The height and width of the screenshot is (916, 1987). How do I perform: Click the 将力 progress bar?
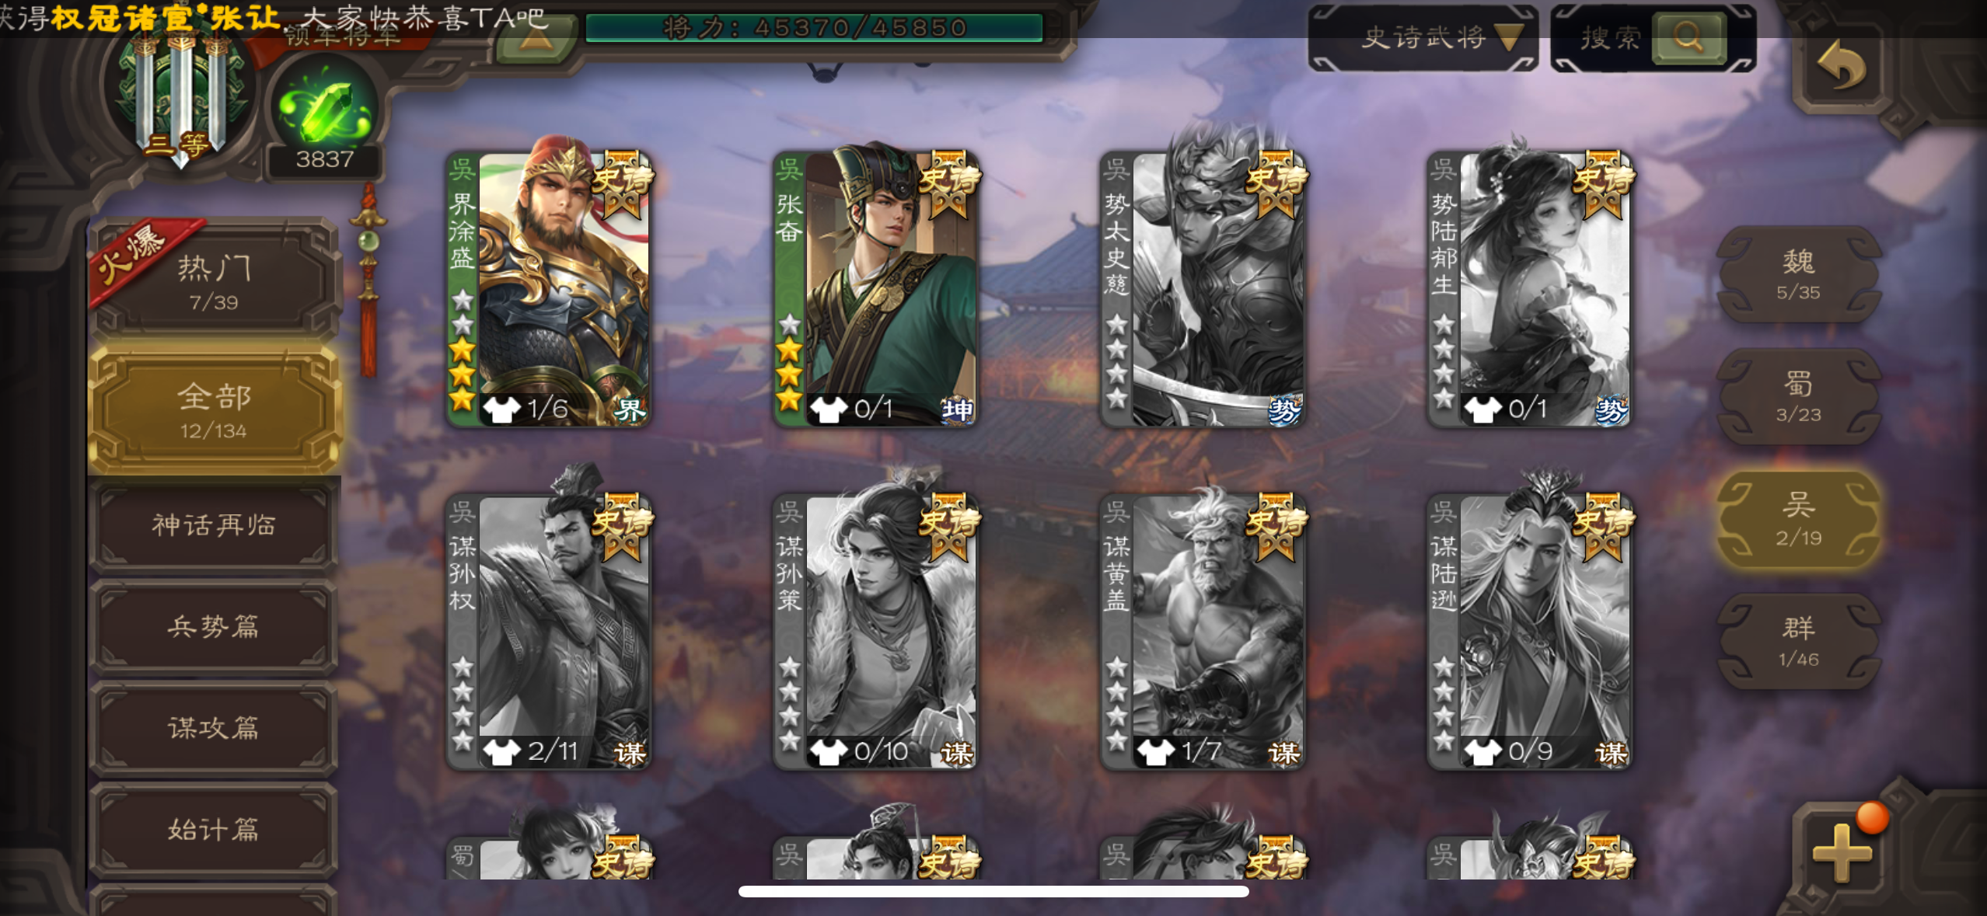tap(814, 28)
